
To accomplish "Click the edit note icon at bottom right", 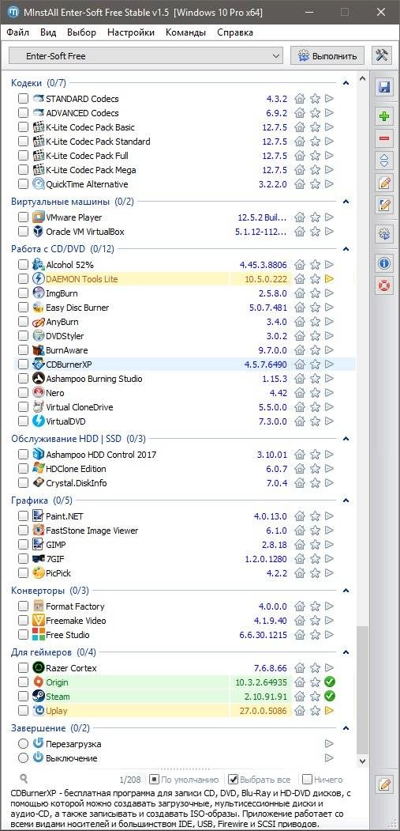I will coord(384,784).
